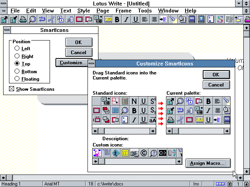250x187 pixels.
Task: Click Cancel in Customize SmartIcons dialog
Action: click(x=216, y=85)
